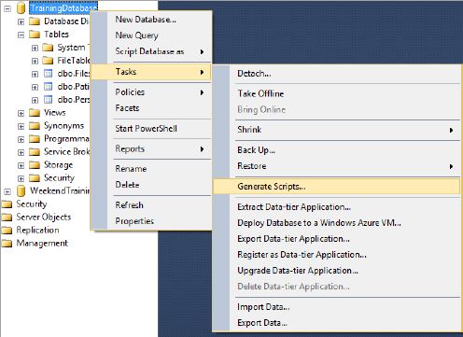Click the Programmability folder icon
The height and width of the screenshot is (337, 463).
click(x=35, y=139)
